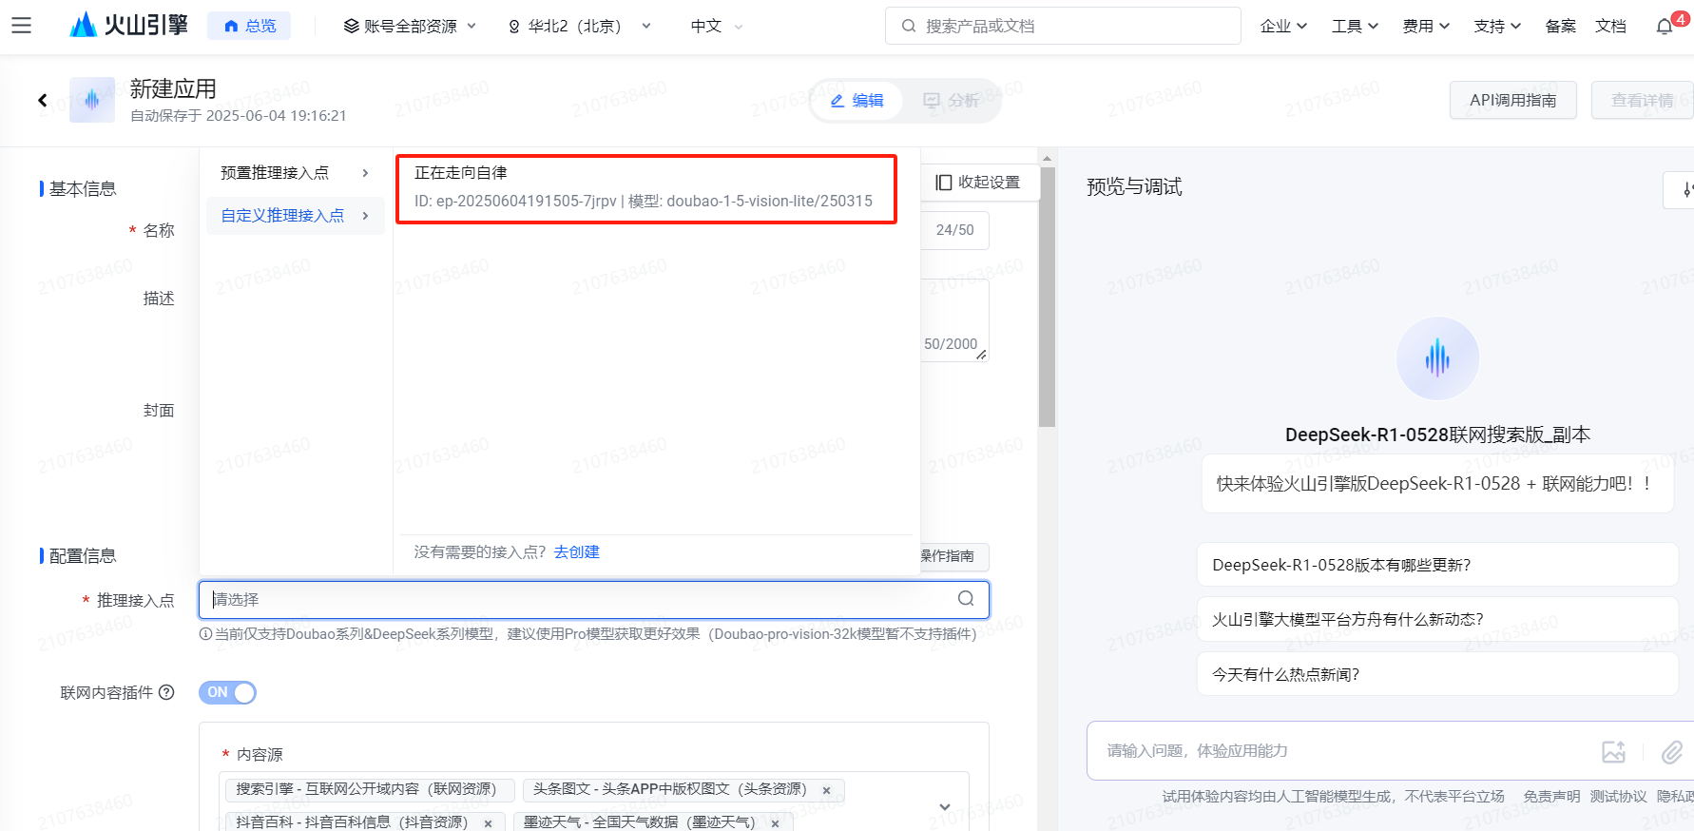Expand the 账号全部资源 dropdown
Viewport: 1694px width, 831px height.
pyautogui.click(x=410, y=26)
